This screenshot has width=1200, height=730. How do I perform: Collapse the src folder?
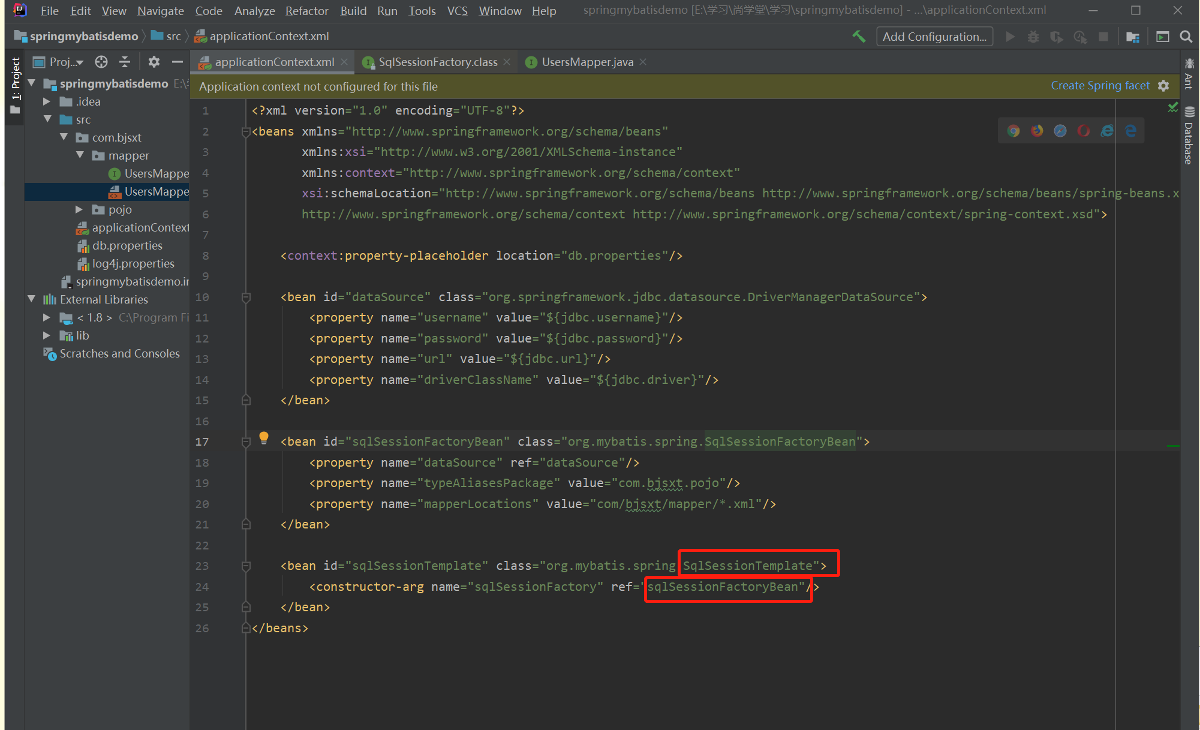pyautogui.click(x=47, y=119)
